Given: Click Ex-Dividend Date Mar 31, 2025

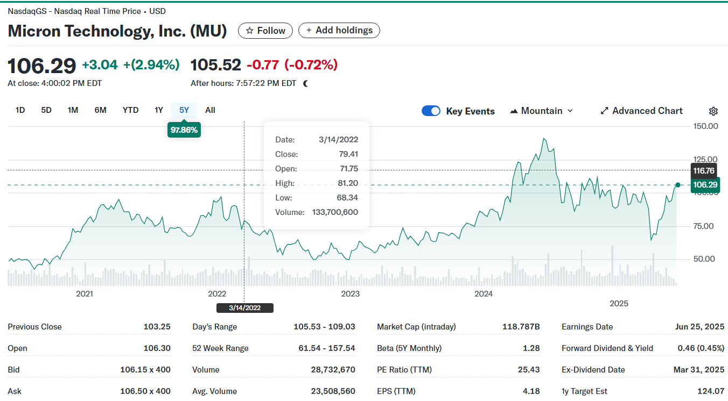Looking at the screenshot, I should tap(699, 370).
